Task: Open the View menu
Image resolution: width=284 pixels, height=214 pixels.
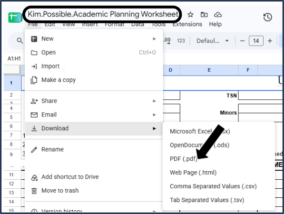Action: click(69, 24)
